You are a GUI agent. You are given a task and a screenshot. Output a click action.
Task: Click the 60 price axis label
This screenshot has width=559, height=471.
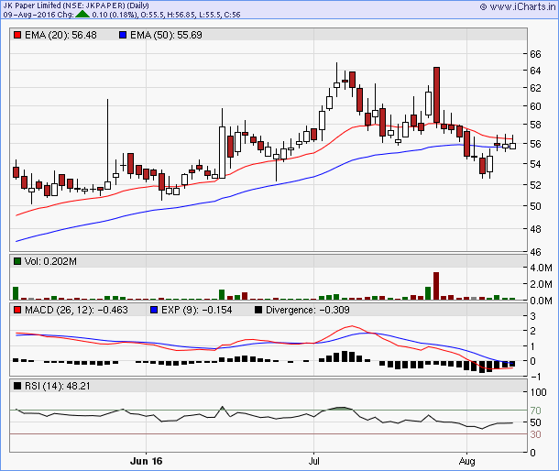pyautogui.click(x=535, y=106)
